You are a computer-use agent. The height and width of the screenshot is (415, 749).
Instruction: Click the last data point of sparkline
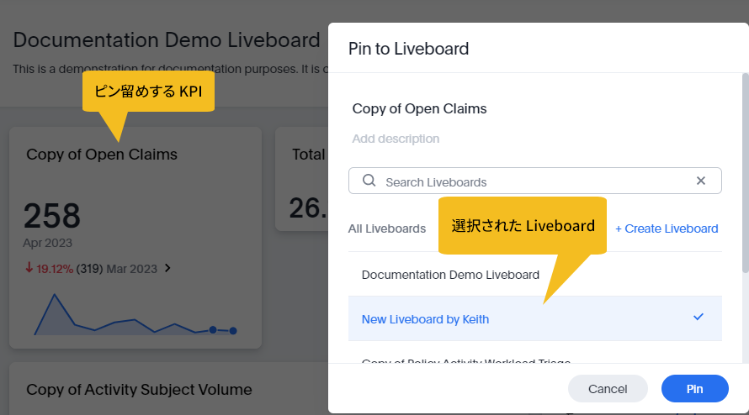[x=233, y=330]
